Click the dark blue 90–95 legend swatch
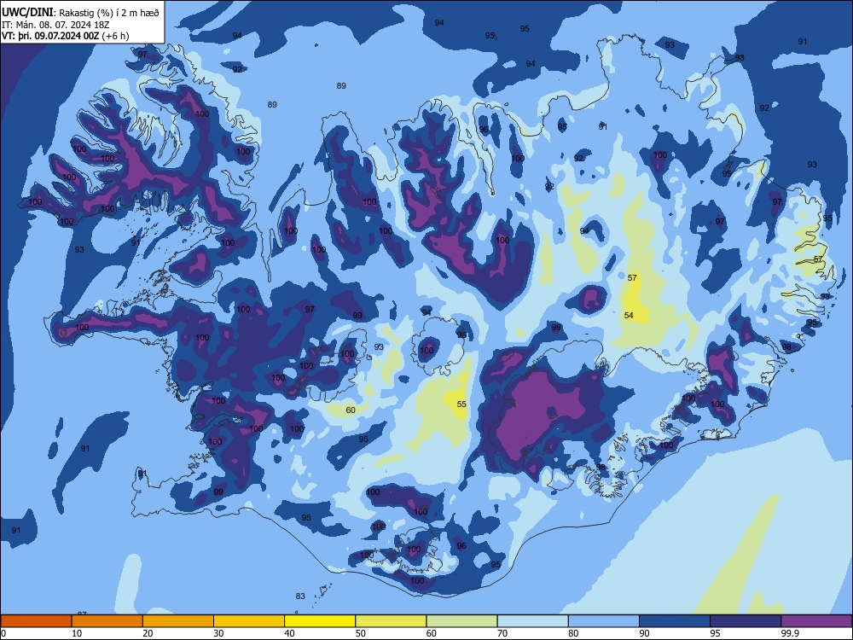 click(x=675, y=621)
